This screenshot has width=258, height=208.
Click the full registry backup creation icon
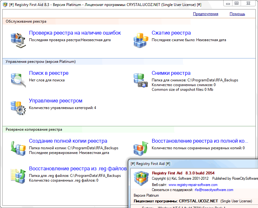click(18, 148)
